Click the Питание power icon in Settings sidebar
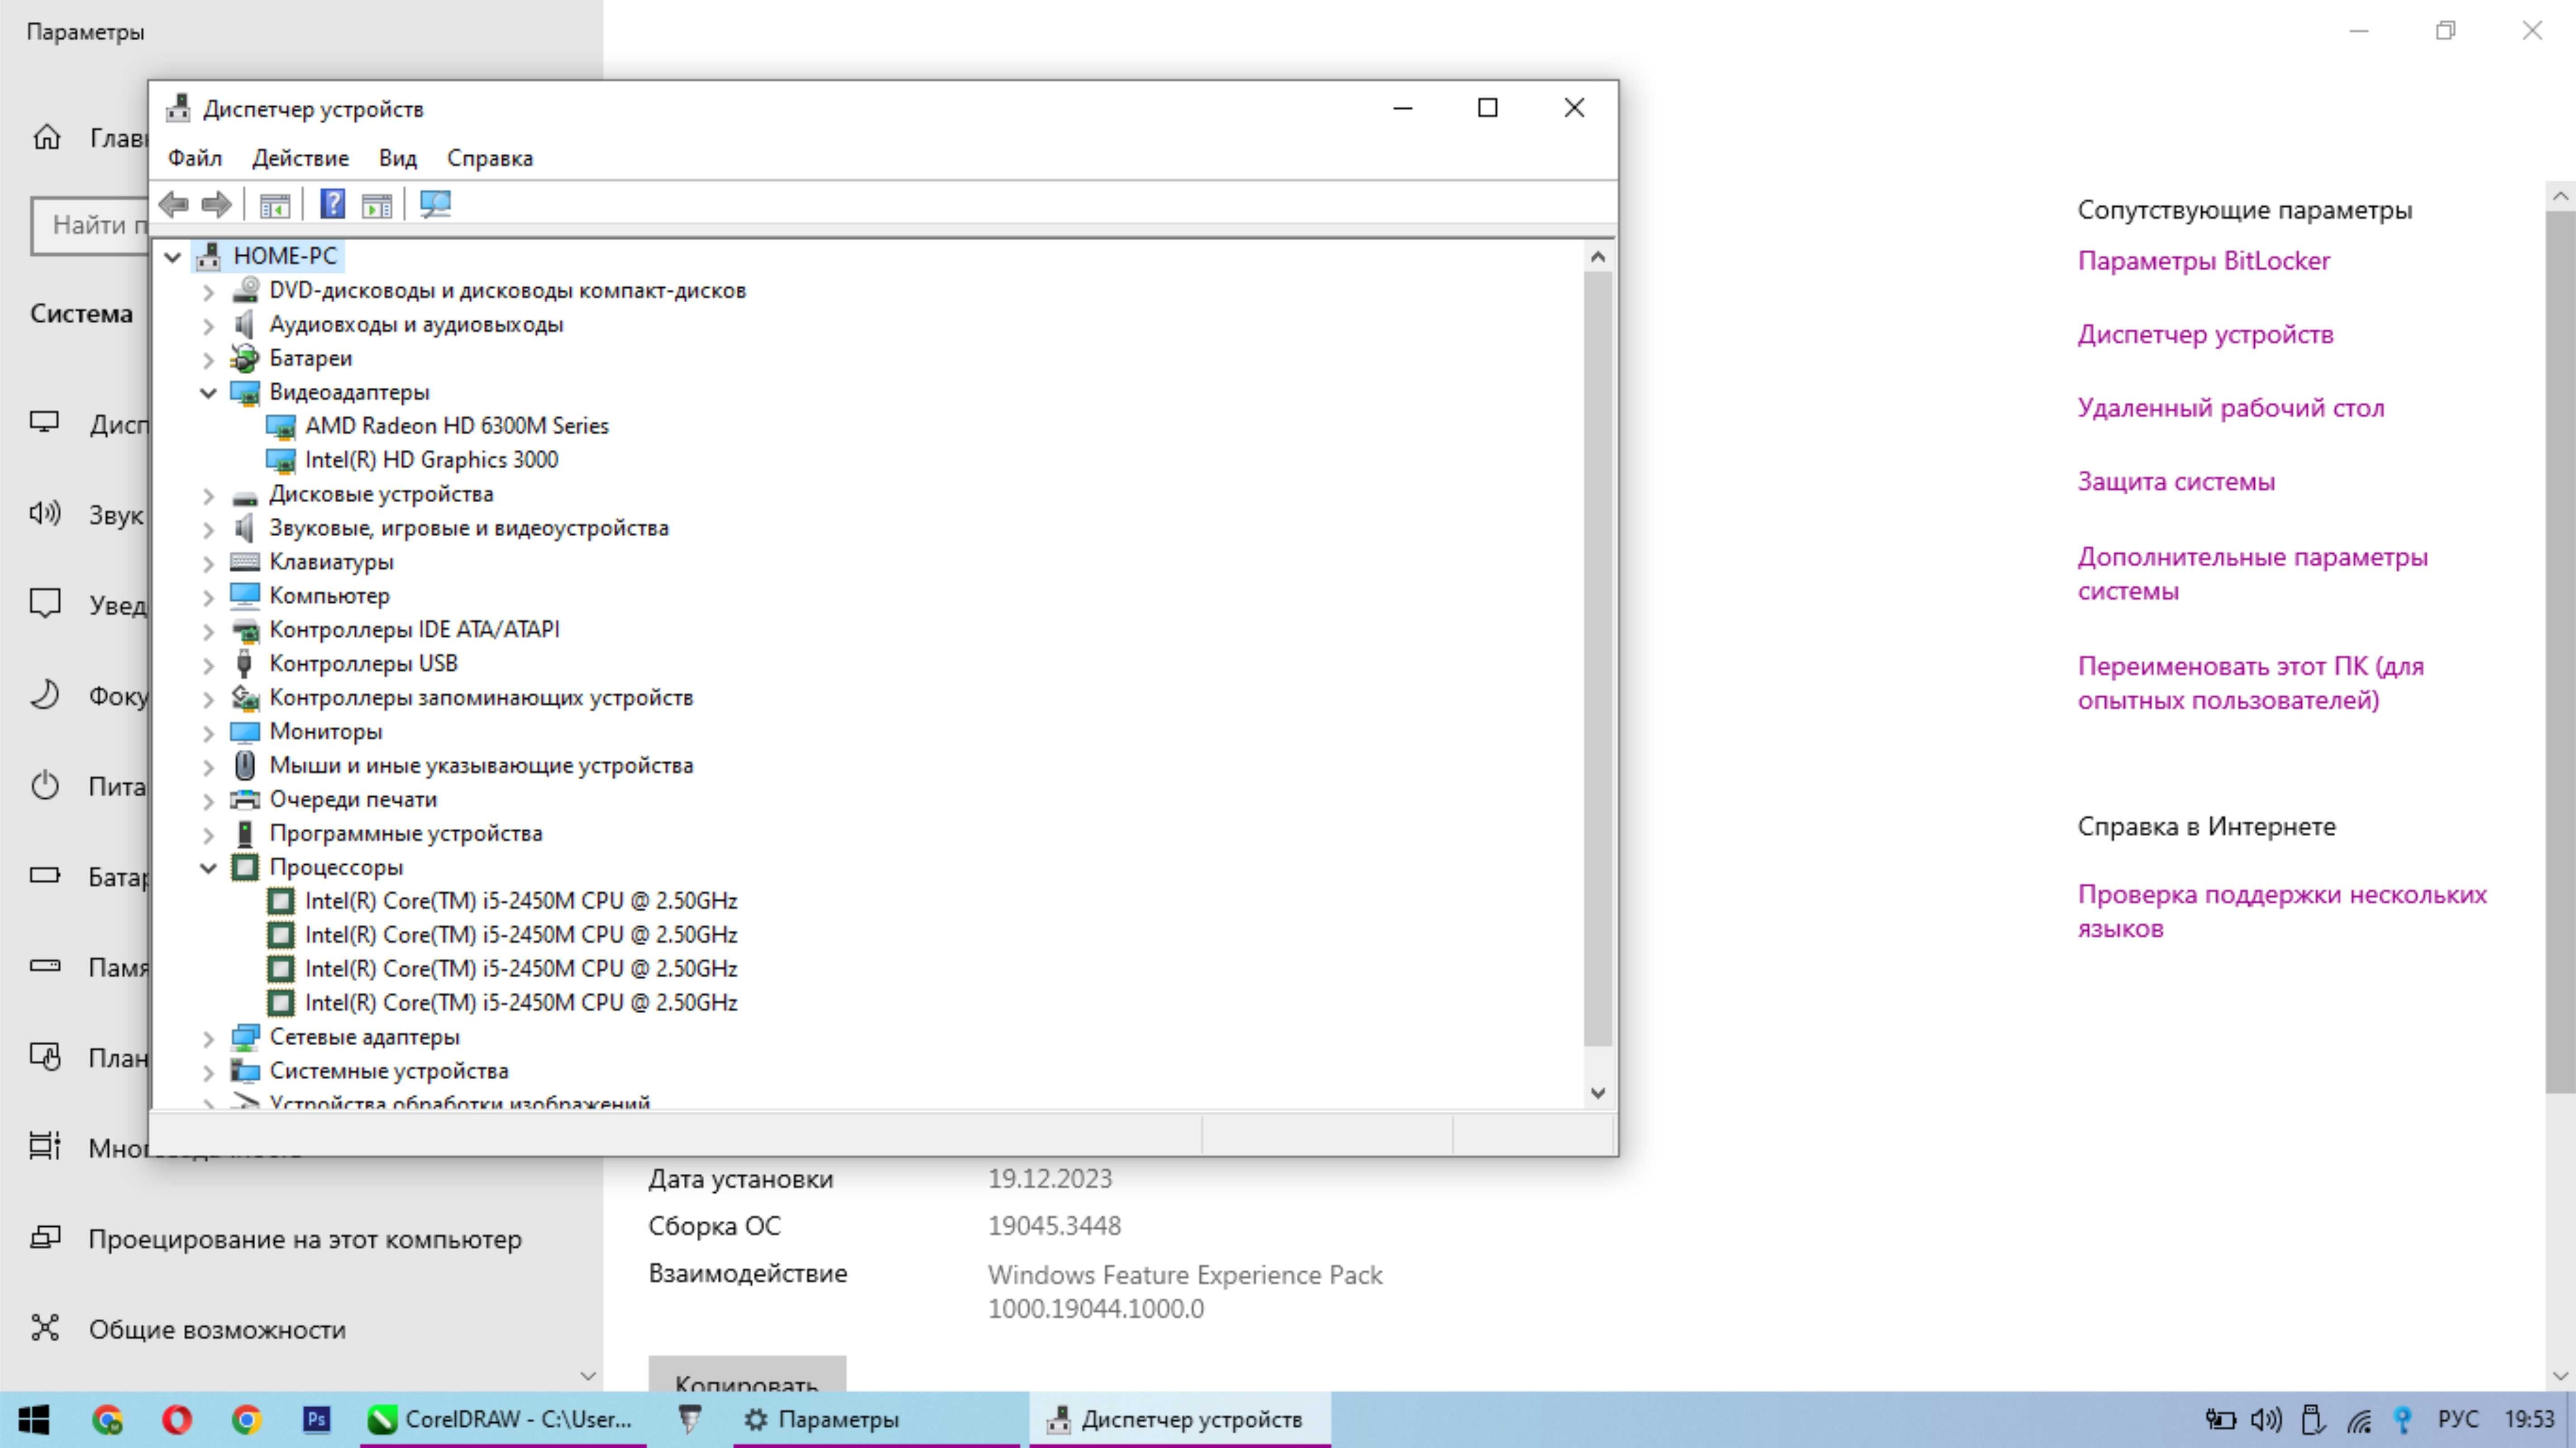2576x1448 pixels. (x=45, y=786)
